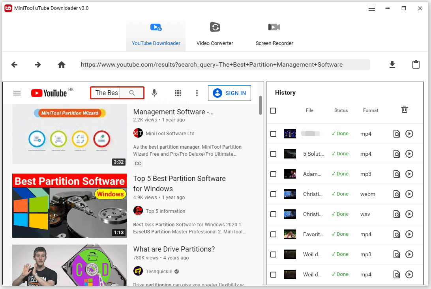This screenshot has width=431, height=289.
Task: Check the Weil d... mp3 row checkbox
Action: click(x=273, y=254)
